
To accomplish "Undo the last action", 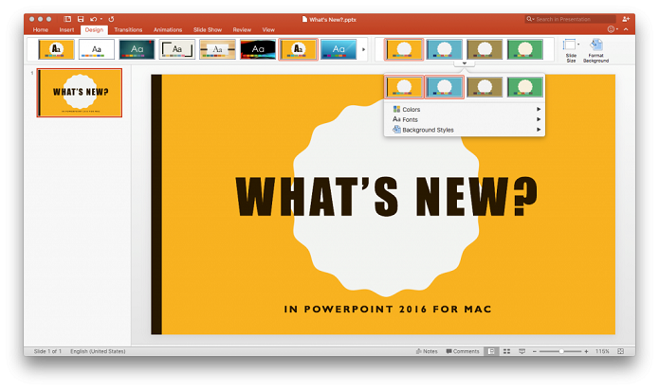I will point(93,19).
